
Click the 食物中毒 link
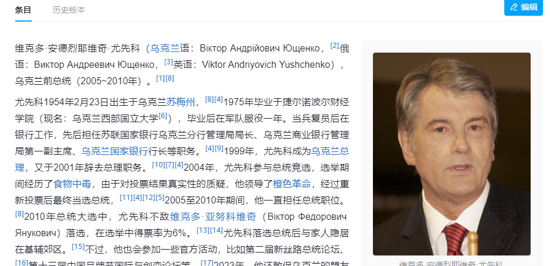click(x=72, y=184)
